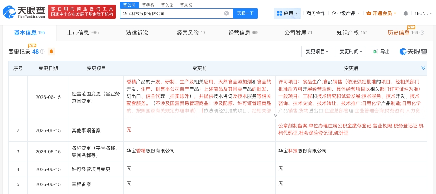Switch to the 公司发展 tab
This screenshot has width=436, height=194.
click(298, 33)
